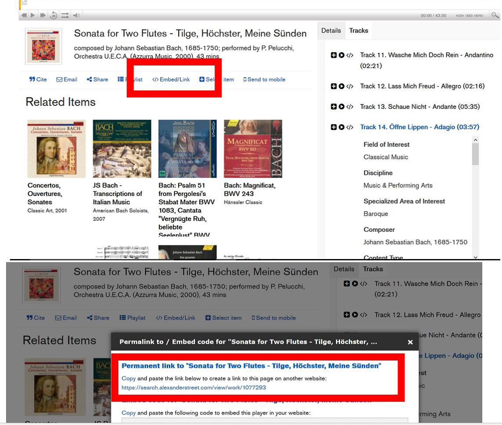Click the track details scrollbar up arrow
Viewport: 502px width, 425px height.
click(475, 140)
